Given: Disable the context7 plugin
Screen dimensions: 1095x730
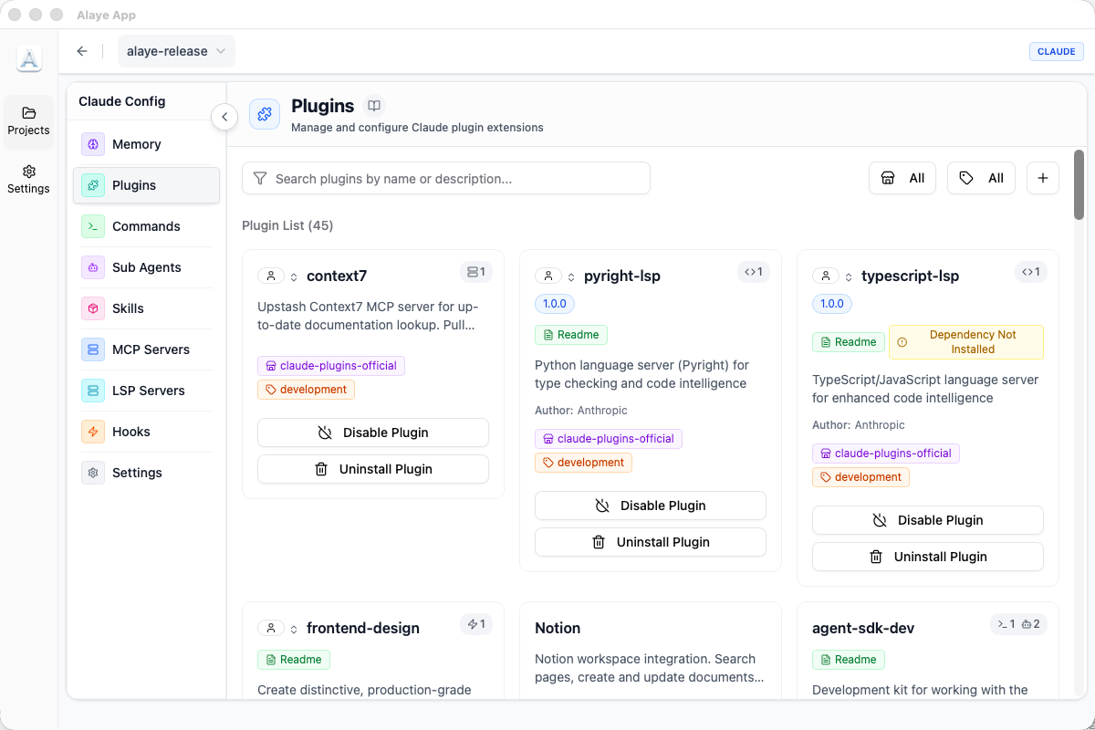Looking at the screenshot, I should (x=372, y=432).
